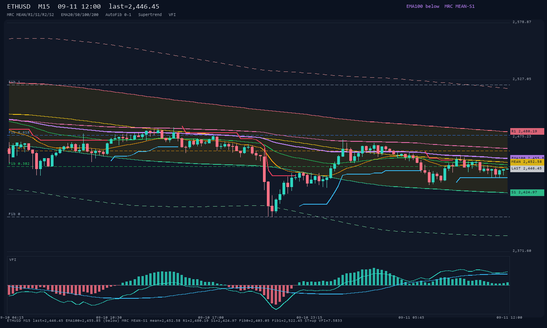Click the EMA100 purple price tag

pyautogui.click(x=527, y=158)
